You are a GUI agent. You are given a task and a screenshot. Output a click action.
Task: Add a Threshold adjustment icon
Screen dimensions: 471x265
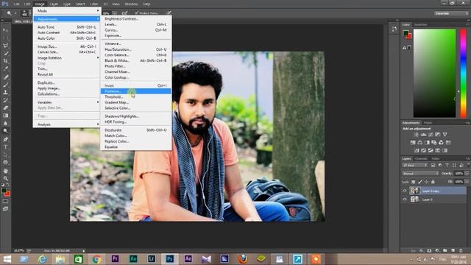coord(431,150)
